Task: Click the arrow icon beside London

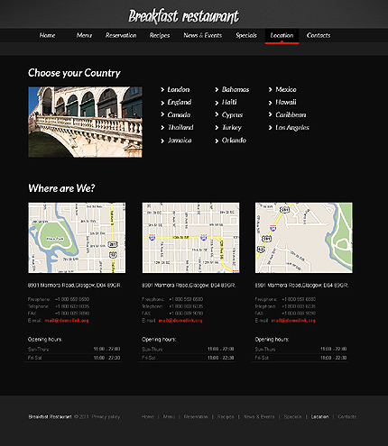Action: [162, 89]
